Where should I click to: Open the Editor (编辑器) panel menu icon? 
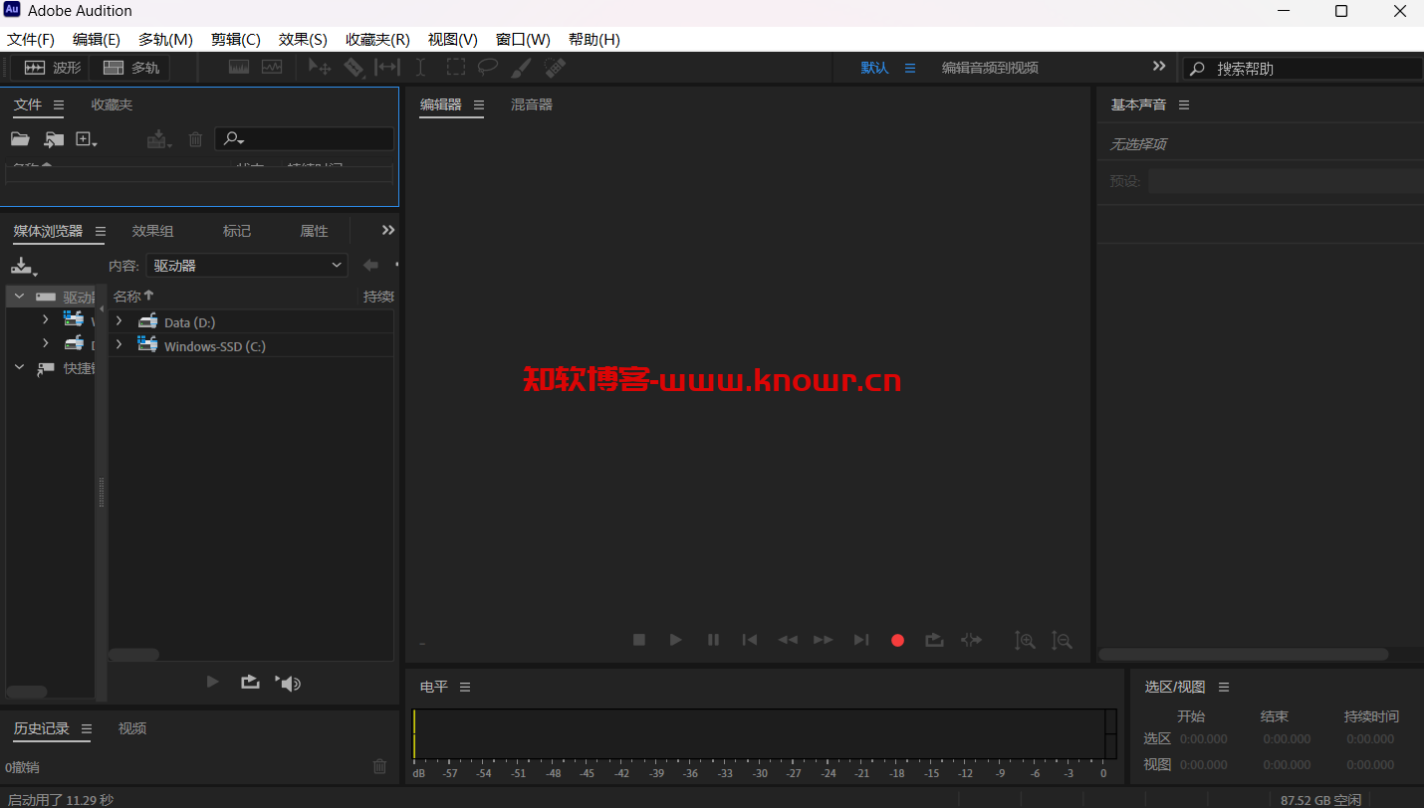pyautogui.click(x=479, y=104)
